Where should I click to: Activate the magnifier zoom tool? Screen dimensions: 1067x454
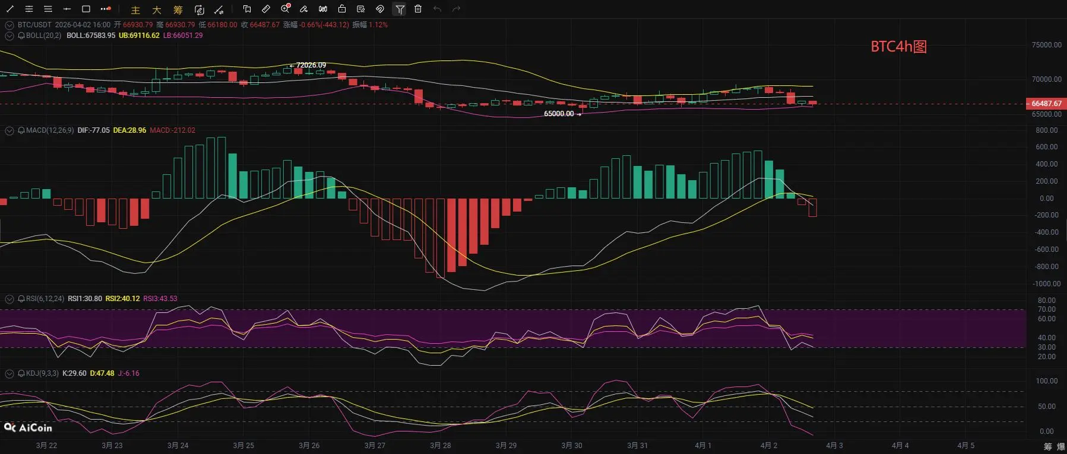coord(286,8)
